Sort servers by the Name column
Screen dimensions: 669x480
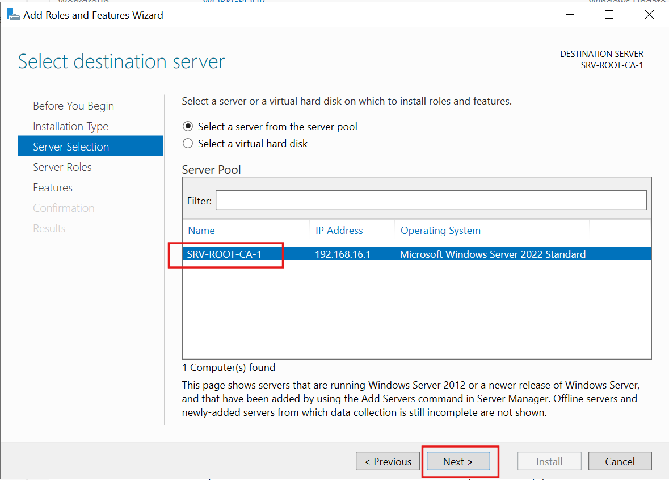[x=202, y=230]
